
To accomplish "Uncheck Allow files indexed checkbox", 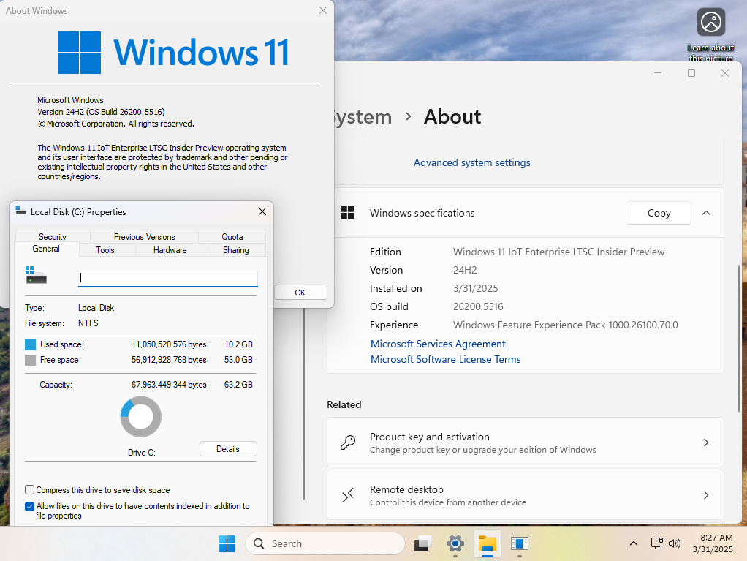I will tap(29, 506).
